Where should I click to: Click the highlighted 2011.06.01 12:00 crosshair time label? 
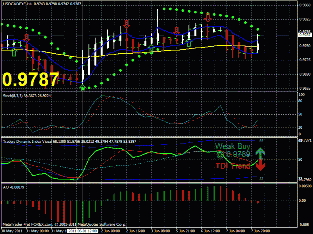click(83, 231)
